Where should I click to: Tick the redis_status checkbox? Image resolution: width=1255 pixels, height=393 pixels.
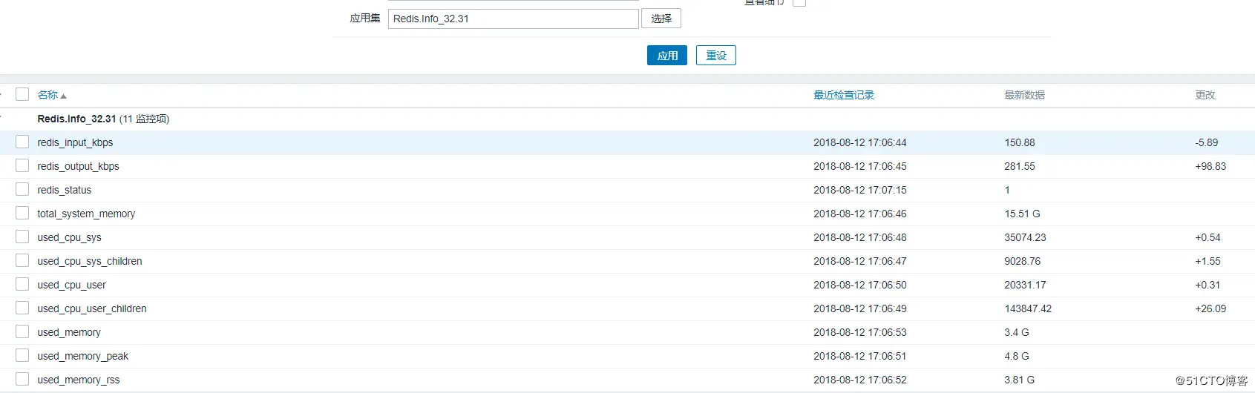click(22, 189)
